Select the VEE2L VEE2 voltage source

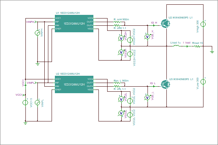point(130,115)
